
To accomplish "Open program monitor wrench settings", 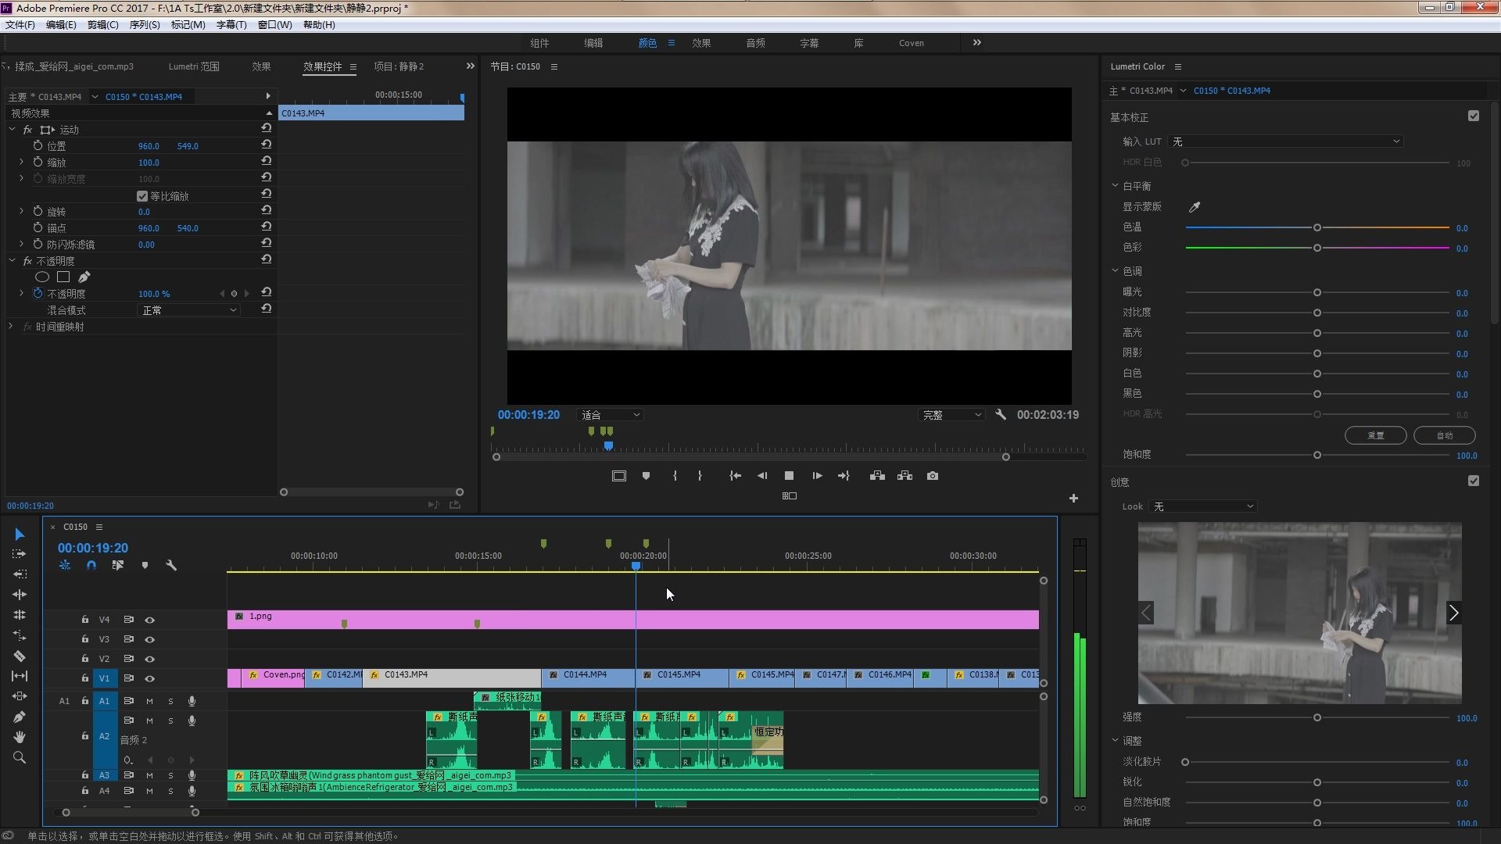I will 1001,415.
